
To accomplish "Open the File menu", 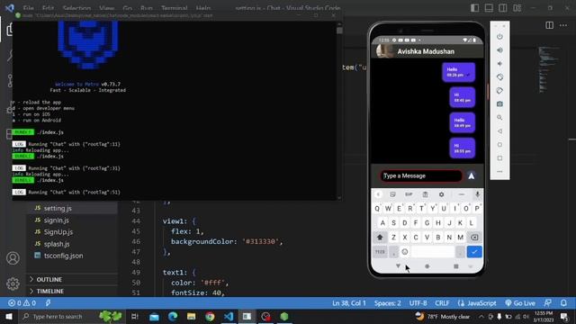I will point(28,8).
